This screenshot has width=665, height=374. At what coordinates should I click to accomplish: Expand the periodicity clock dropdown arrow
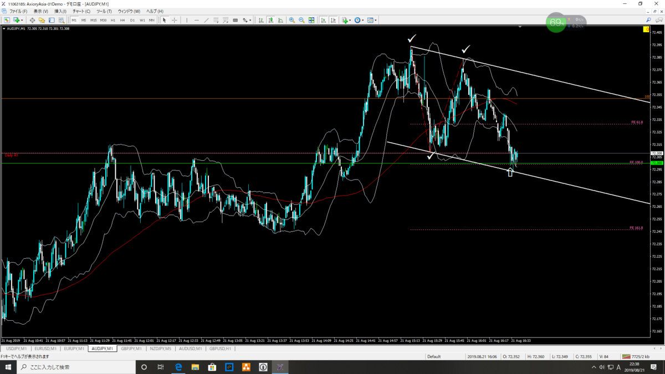(363, 21)
